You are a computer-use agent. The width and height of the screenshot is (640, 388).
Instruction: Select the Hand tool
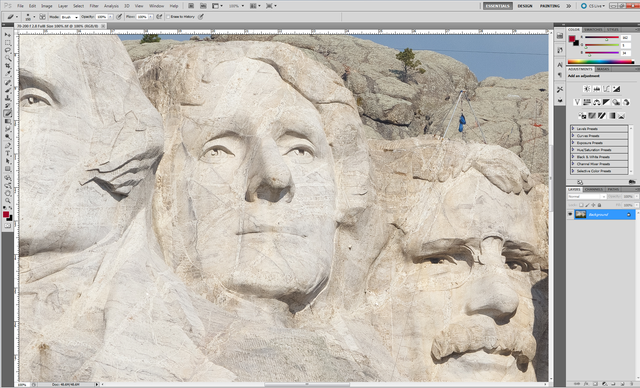8,193
